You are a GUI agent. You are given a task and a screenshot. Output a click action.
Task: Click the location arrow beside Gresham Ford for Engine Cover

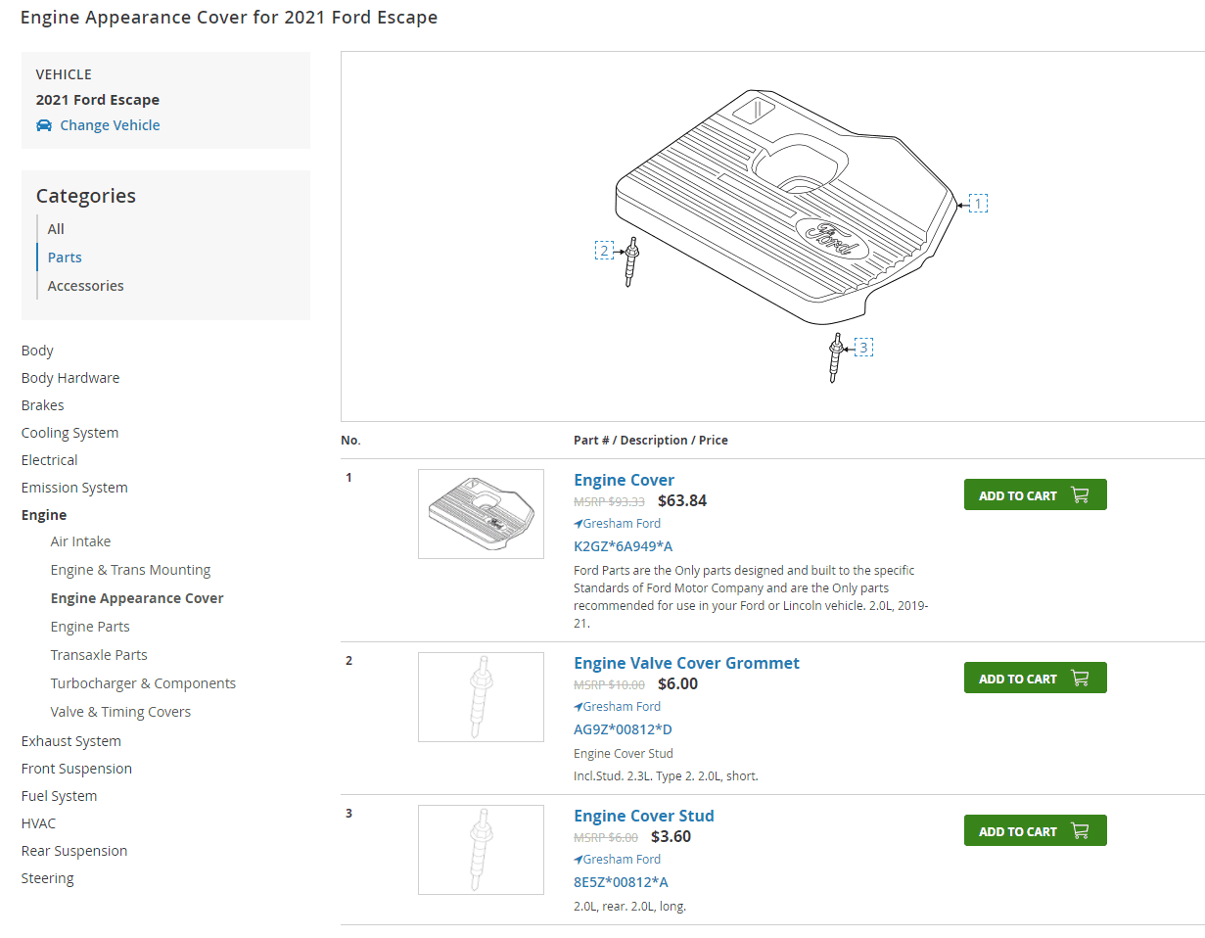click(578, 524)
